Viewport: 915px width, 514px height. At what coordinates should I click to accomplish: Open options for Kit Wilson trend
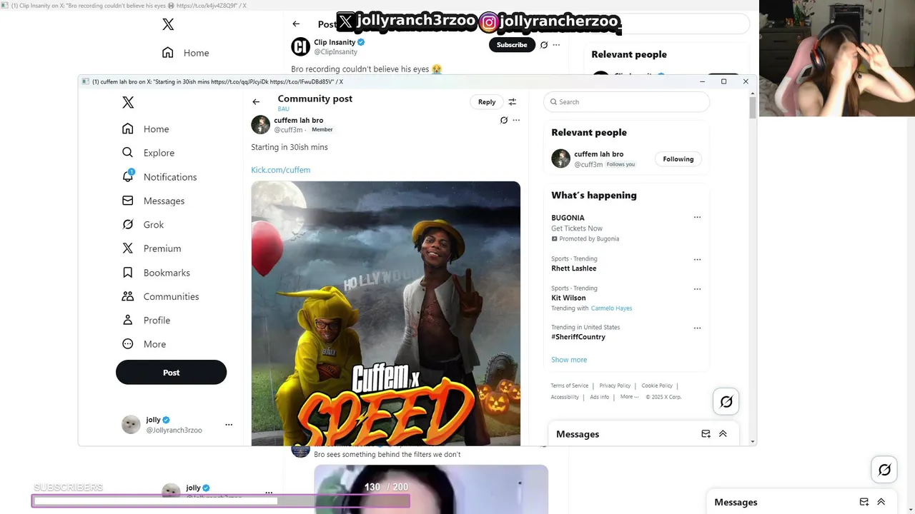(697, 289)
